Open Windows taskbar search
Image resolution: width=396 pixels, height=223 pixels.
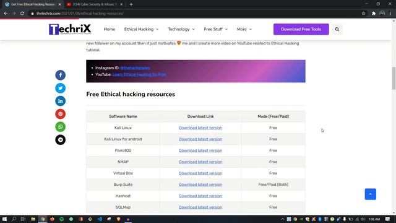pos(14,219)
